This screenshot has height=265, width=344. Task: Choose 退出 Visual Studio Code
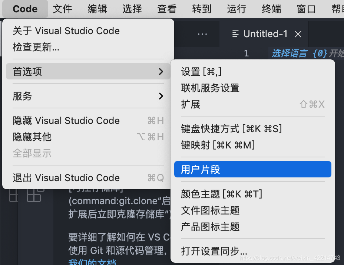(x=88, y=178)
